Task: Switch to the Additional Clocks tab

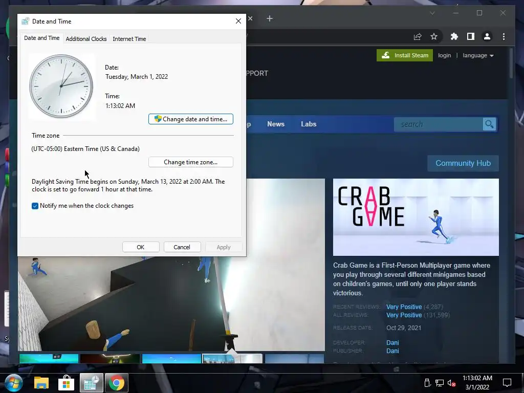Action: pyautogui.click(x=86, y=39)
